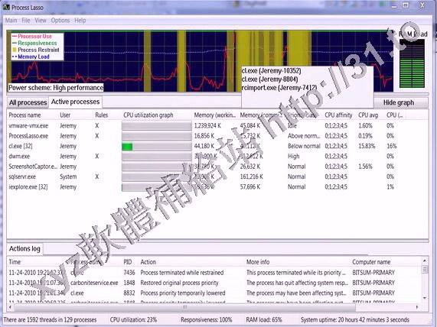Click PID 8832 in the actions log
Screen dimensions: 437x327
129,293
